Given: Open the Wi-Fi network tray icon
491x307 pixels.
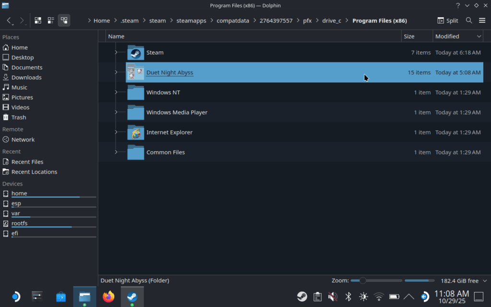Looking at the screenshot, I should click(x=379, y=296).
